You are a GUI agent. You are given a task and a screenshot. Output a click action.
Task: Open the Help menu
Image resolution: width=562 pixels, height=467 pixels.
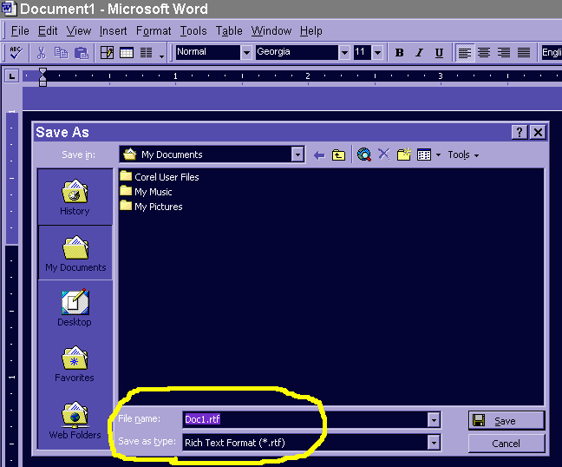(x=310, y=31)
